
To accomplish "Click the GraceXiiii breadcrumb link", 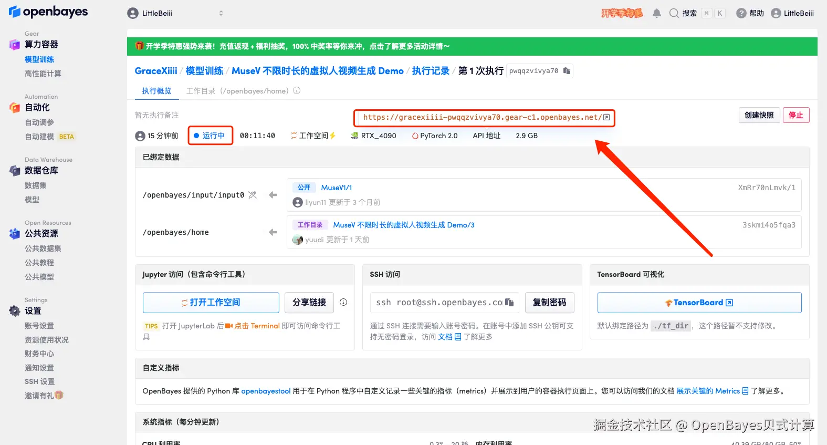I will click(156, 71).
